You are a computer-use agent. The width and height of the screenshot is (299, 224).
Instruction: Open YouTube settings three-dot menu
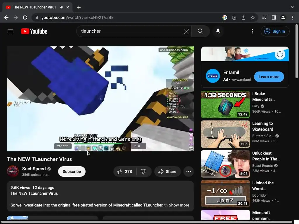(x=253, y=31)
